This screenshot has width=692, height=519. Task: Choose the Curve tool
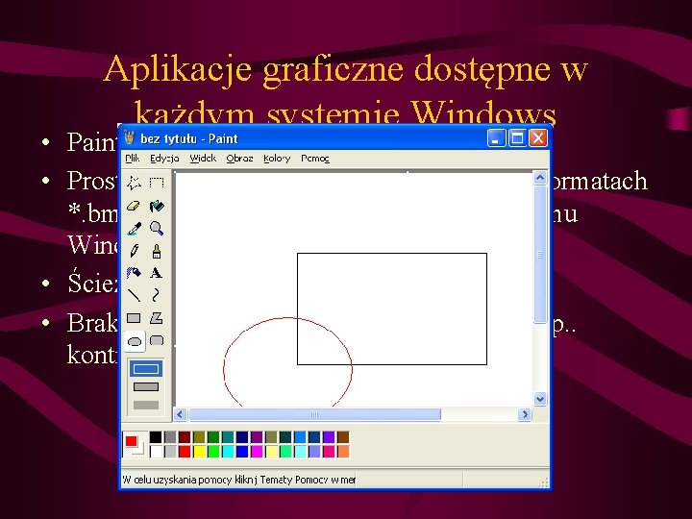tap(157, 295)
